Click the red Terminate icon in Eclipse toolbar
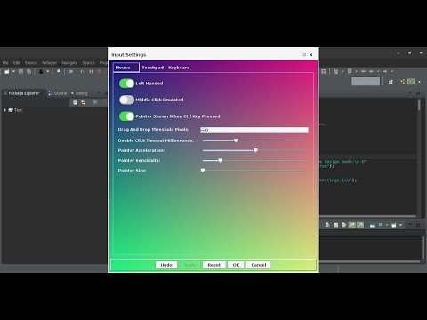 click(x=100, y=71)
